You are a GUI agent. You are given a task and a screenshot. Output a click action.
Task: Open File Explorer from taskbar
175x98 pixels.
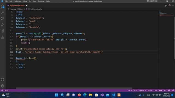point(91,95)
